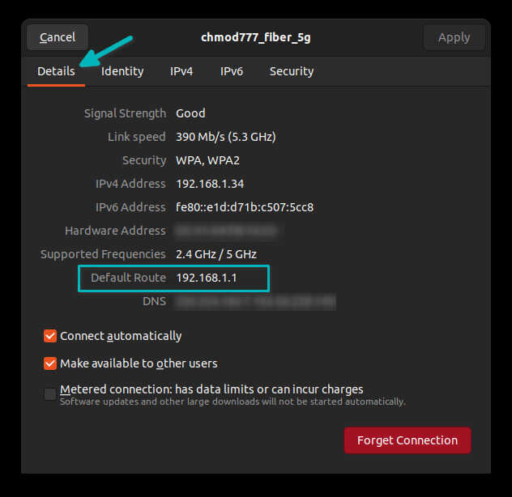Open the IPv4 settings tab

(181, 71)
